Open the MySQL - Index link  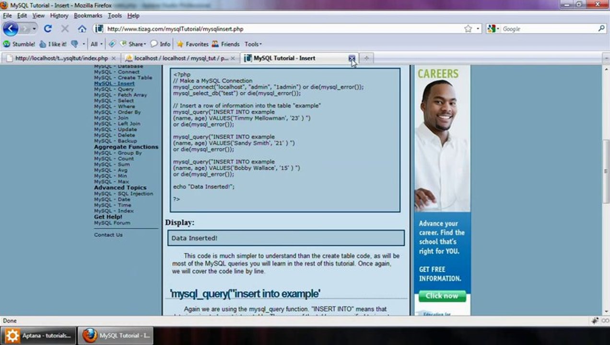(114, 211)
